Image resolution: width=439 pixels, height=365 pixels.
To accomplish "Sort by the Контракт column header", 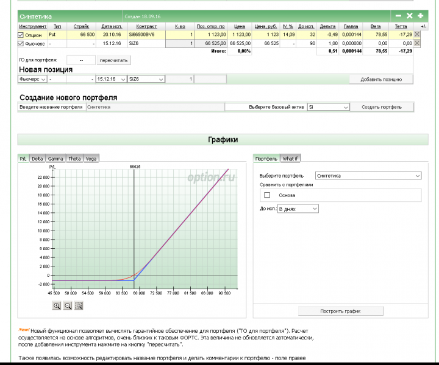I will [146, 26].
